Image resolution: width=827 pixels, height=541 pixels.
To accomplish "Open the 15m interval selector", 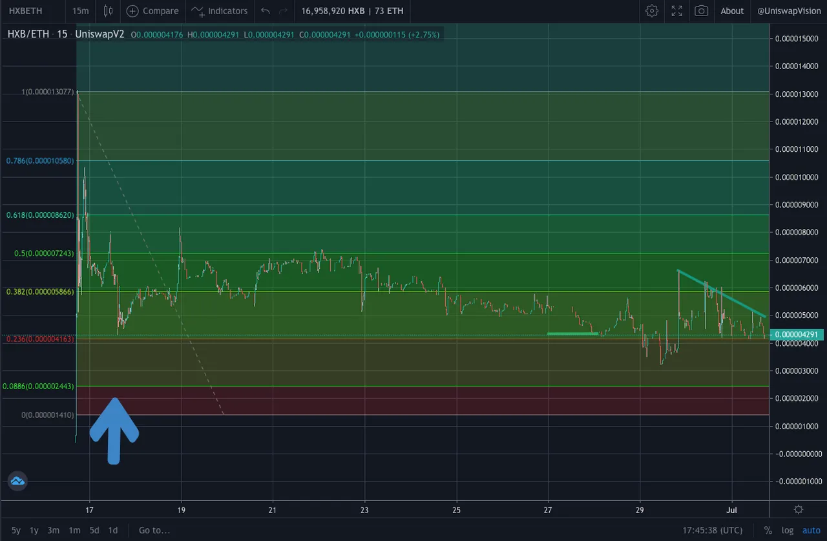I will 81,11.
